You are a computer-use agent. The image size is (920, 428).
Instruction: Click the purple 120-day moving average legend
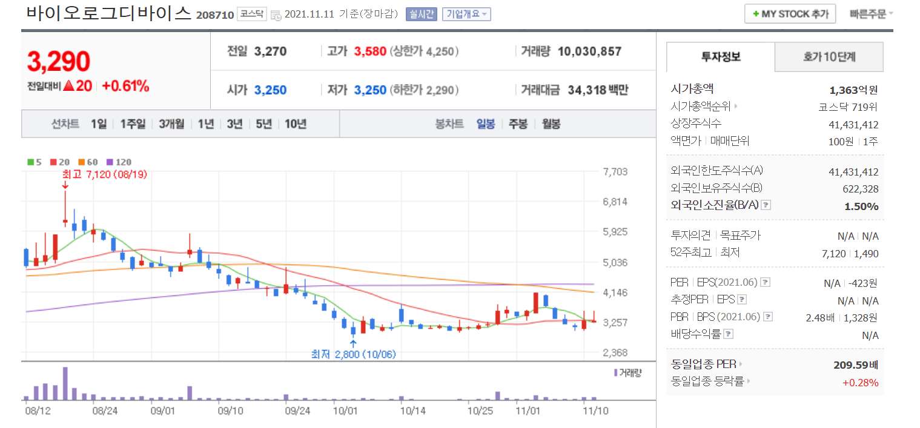[118, 162]
